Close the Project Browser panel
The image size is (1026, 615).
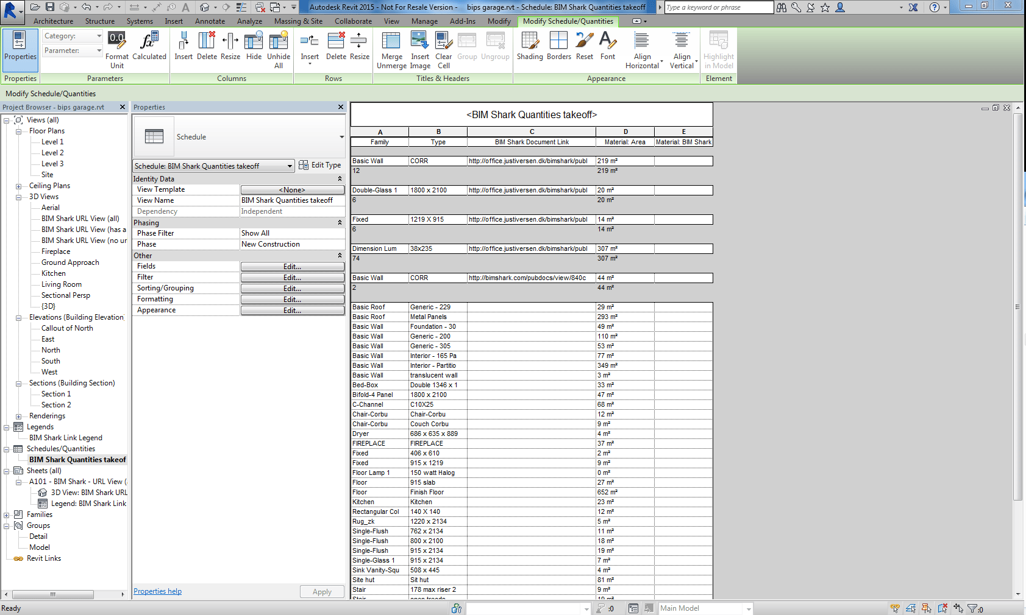click(x=123, y=107)
